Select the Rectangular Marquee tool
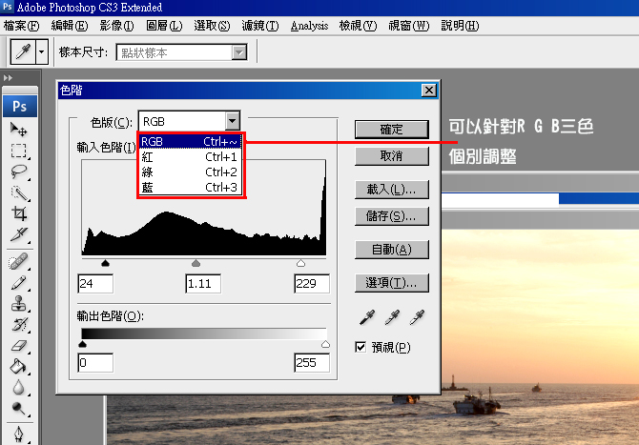The width and height of the screenshot is (639, 445). [x=19, y=151]
